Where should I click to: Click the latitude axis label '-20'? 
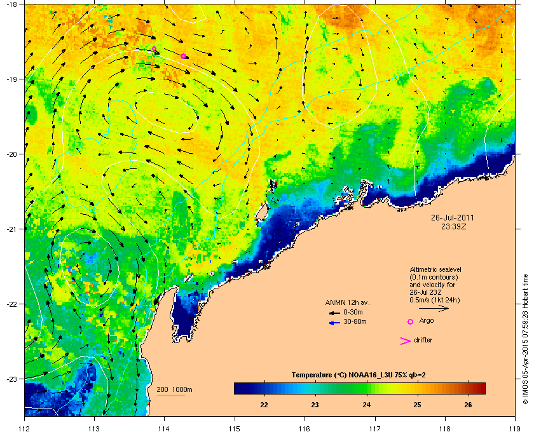pos(11,154)
